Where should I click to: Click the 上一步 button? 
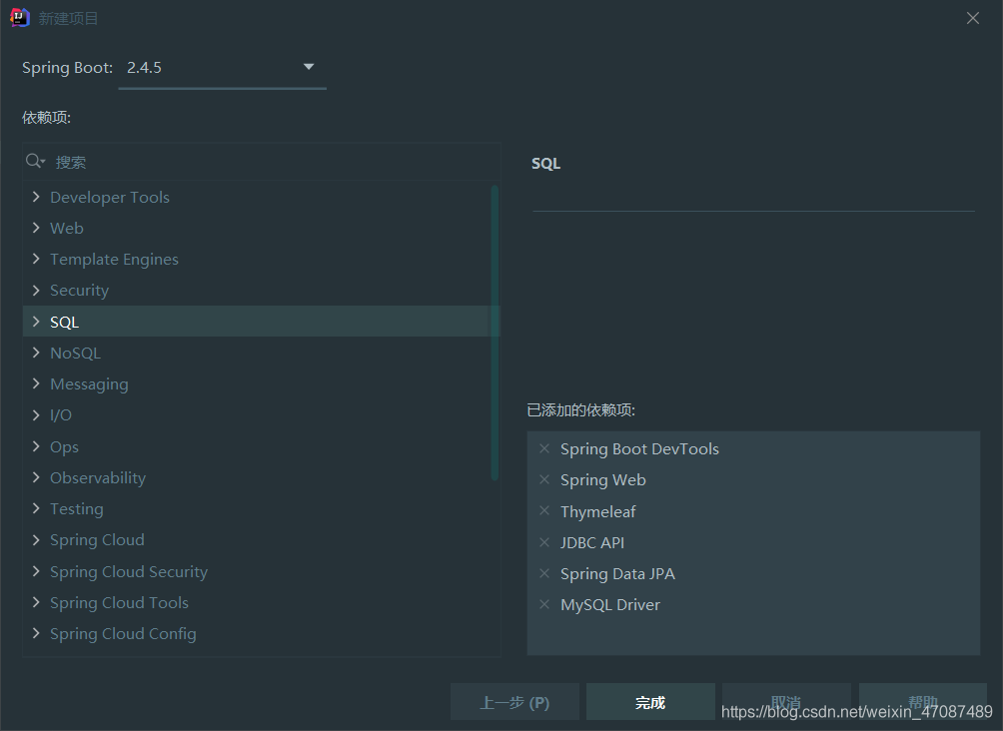click(x=514, y=702)
